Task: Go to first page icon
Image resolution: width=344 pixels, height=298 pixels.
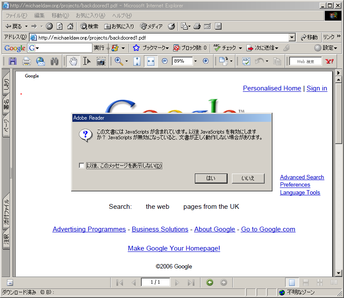Action: [119, 282]
